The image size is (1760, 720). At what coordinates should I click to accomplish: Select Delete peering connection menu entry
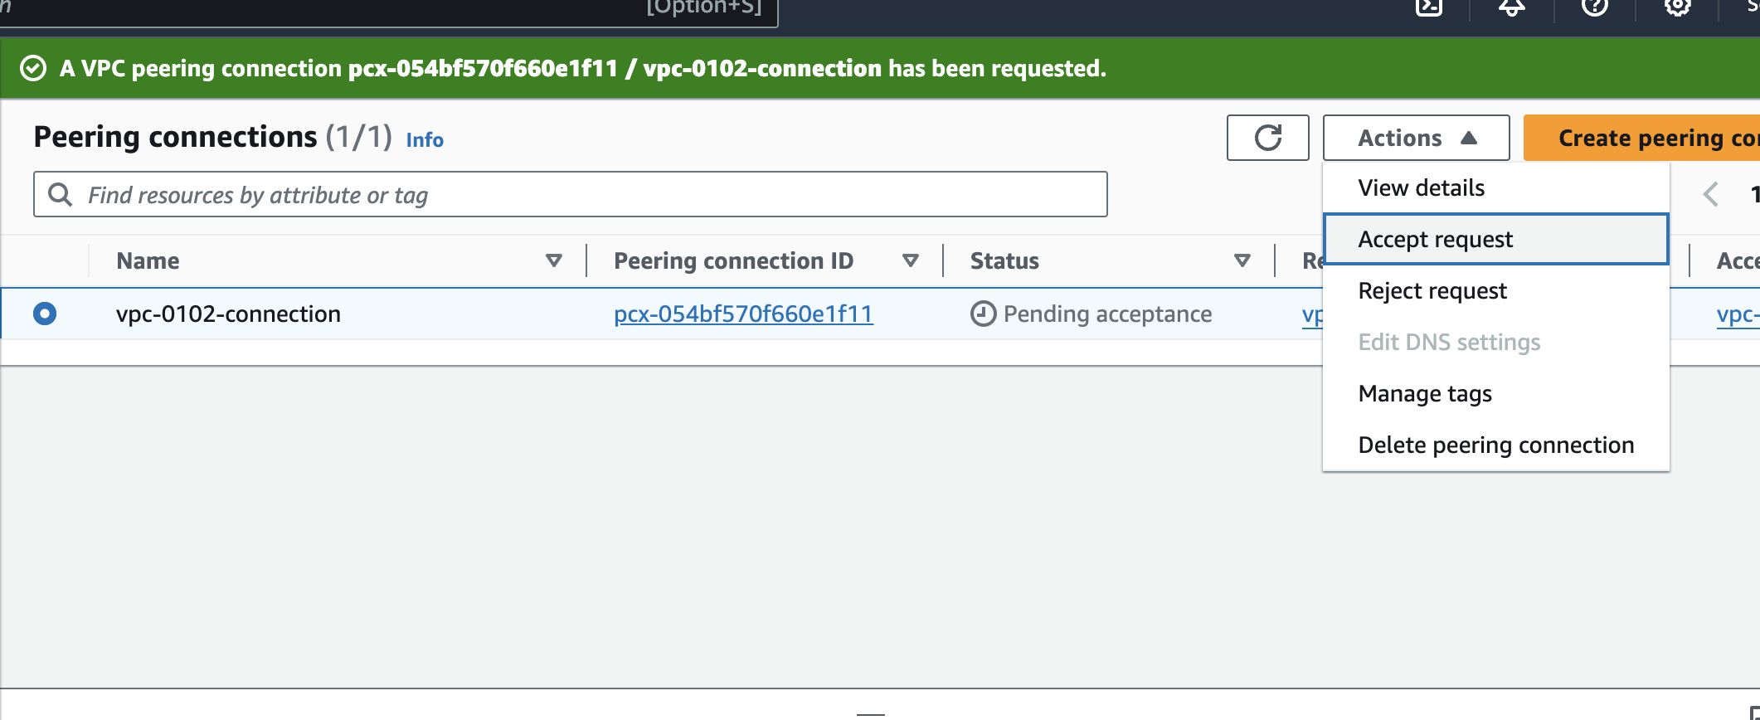pos(1495,445)
